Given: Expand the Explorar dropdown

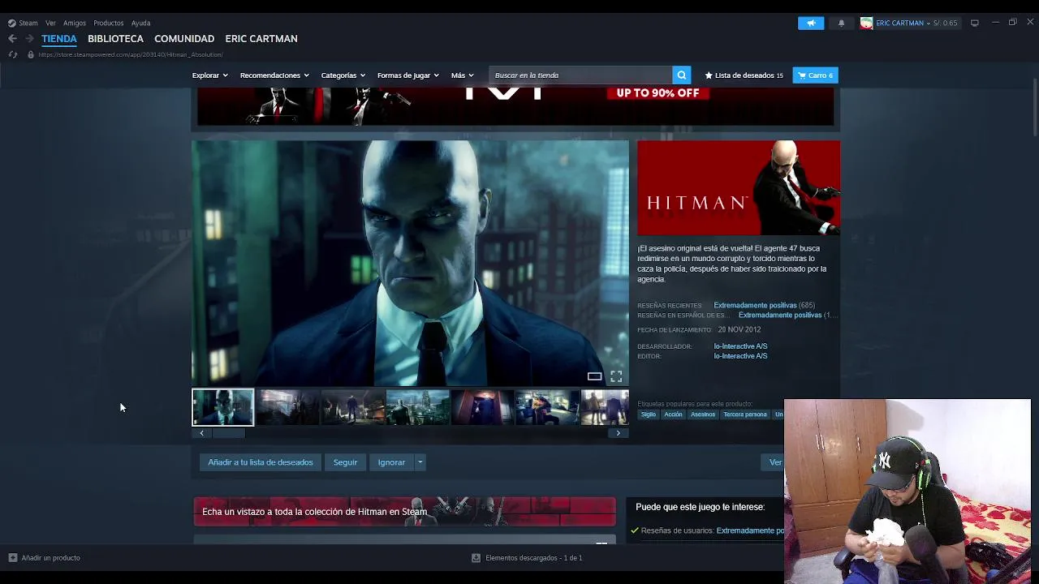Looking at the screenshot, I should [209, 75].
